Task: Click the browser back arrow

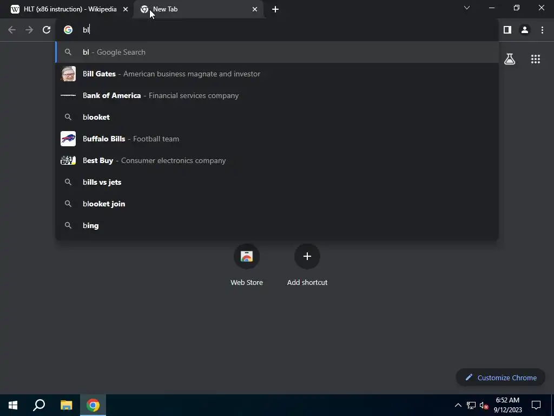Action: (12, 30)
